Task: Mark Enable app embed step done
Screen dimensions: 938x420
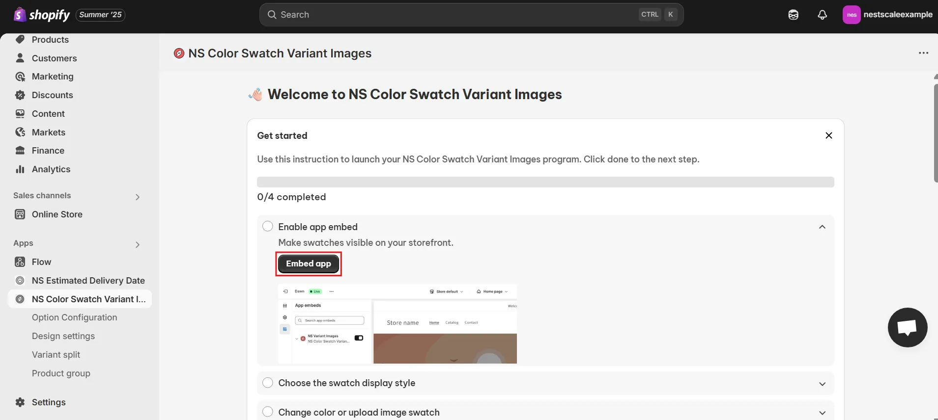Action: coord(268,226)
